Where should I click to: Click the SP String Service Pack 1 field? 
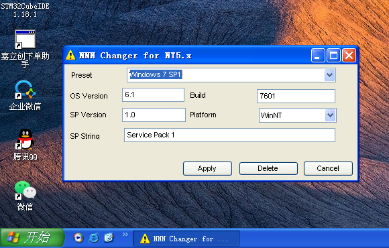coord(229,135)
